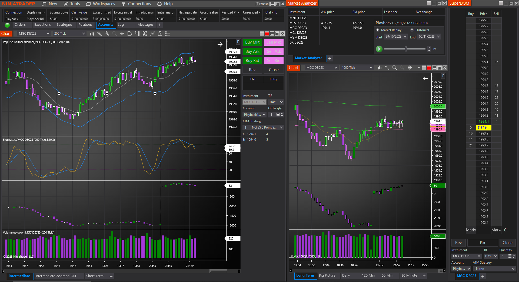Toggle the F button on 200 Tick chart
The image size is (519, 282).
(238, 42)
